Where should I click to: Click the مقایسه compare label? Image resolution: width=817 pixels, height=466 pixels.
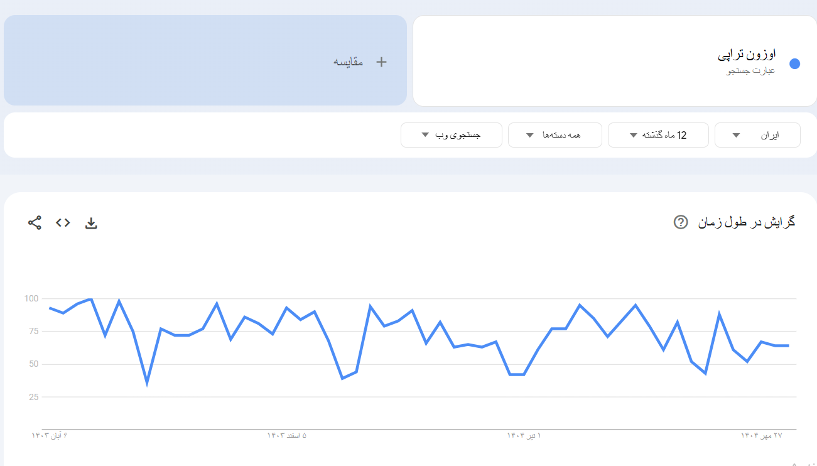[x=348, y=62]
